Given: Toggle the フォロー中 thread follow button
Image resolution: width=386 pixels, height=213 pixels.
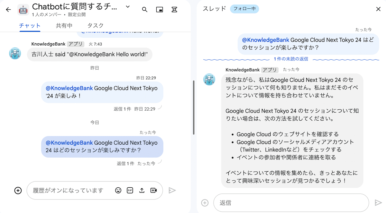Looking at the screenshot, I should (x=244, y=9).
